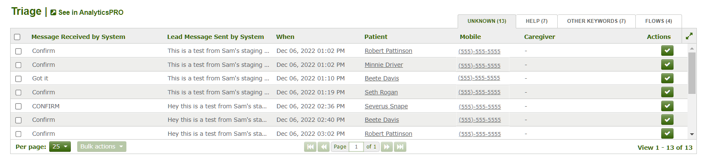Resolve the 'Got it' message with checkmark
The image size is (710, 165).
[x=667, y=78]
